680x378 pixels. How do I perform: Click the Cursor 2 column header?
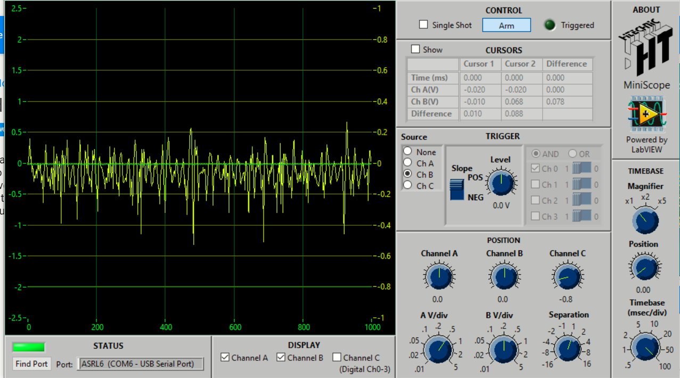click(521, 64)
